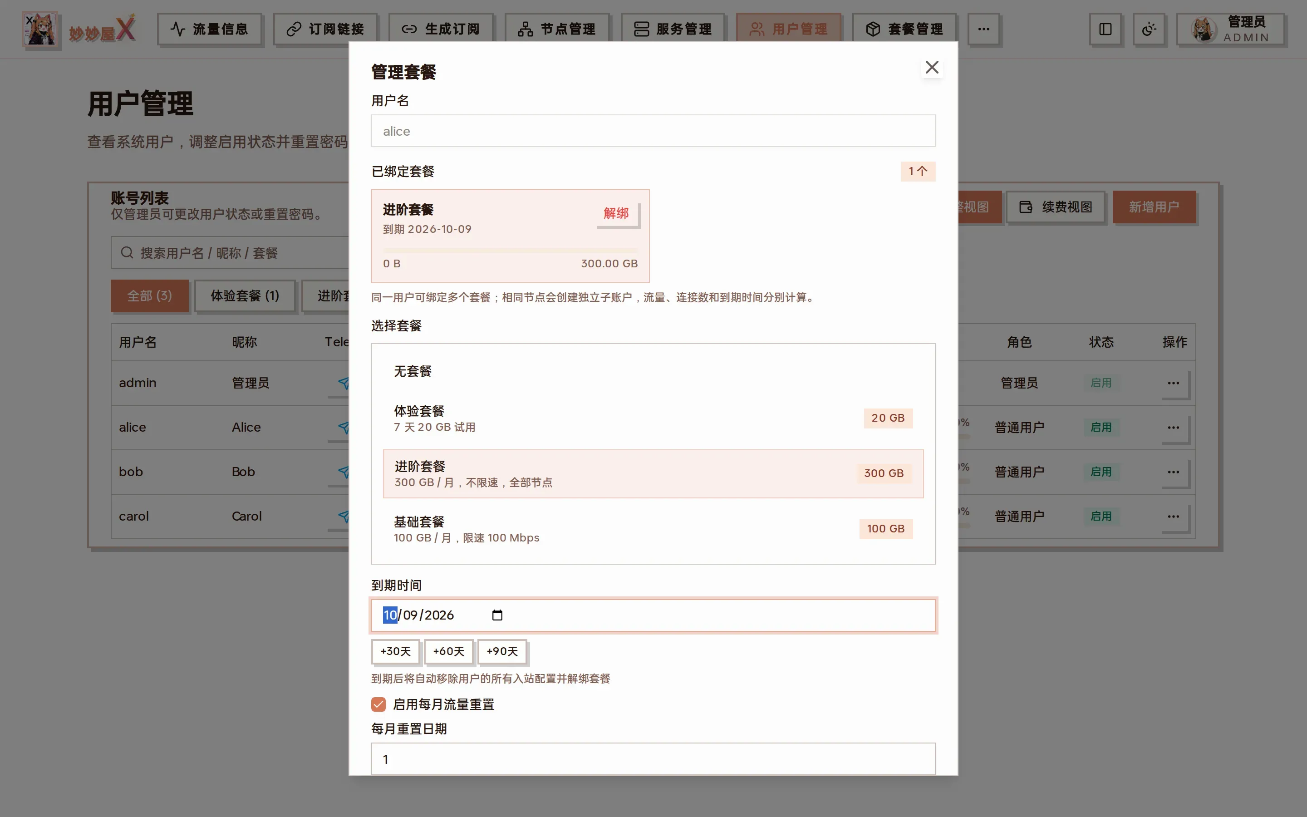Screen dimensions: 1307x817
Task: Open 订阅链接 navigation tab
Action: [x=325, y=29]
